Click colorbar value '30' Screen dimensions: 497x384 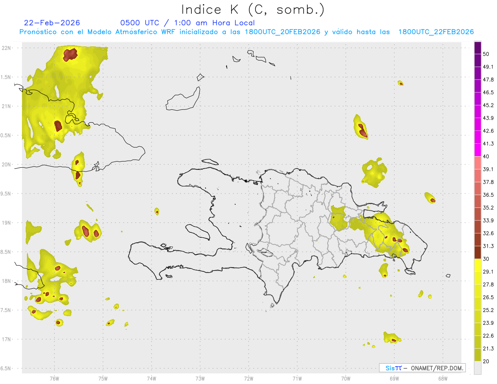click(x=486, y=259)
